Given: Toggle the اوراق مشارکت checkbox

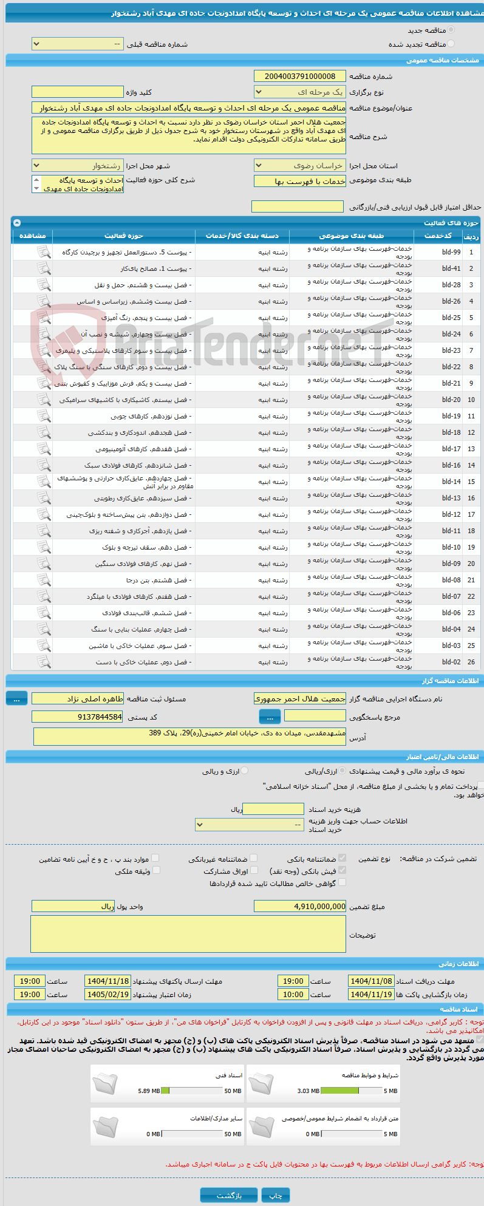Looking at the screenshot, I should pos(254,870).
